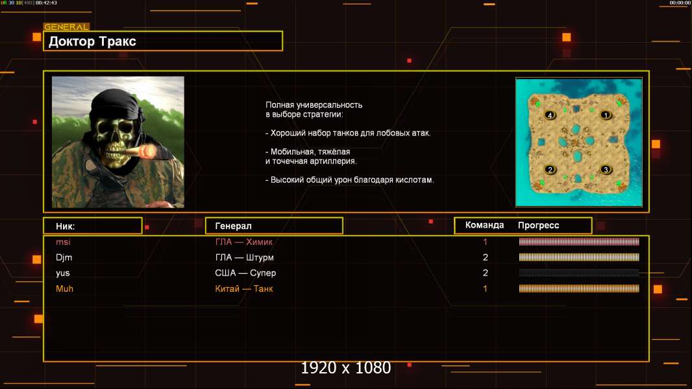Click ГЛА — Штурм general entry

pos(244,258)
